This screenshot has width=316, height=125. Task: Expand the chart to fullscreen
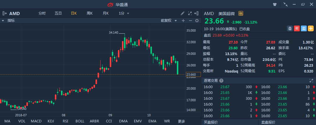click(190, 13)
